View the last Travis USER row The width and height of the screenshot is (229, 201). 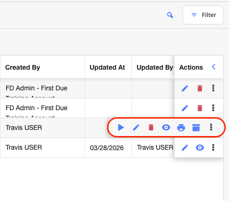coord(200,148)
